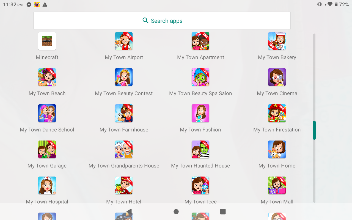Tap the "My Town Firestation" label
Viewport: 352px width, 220px height.
pyautogui.click(x=277, y=130)
